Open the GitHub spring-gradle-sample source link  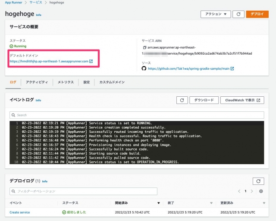188,69
